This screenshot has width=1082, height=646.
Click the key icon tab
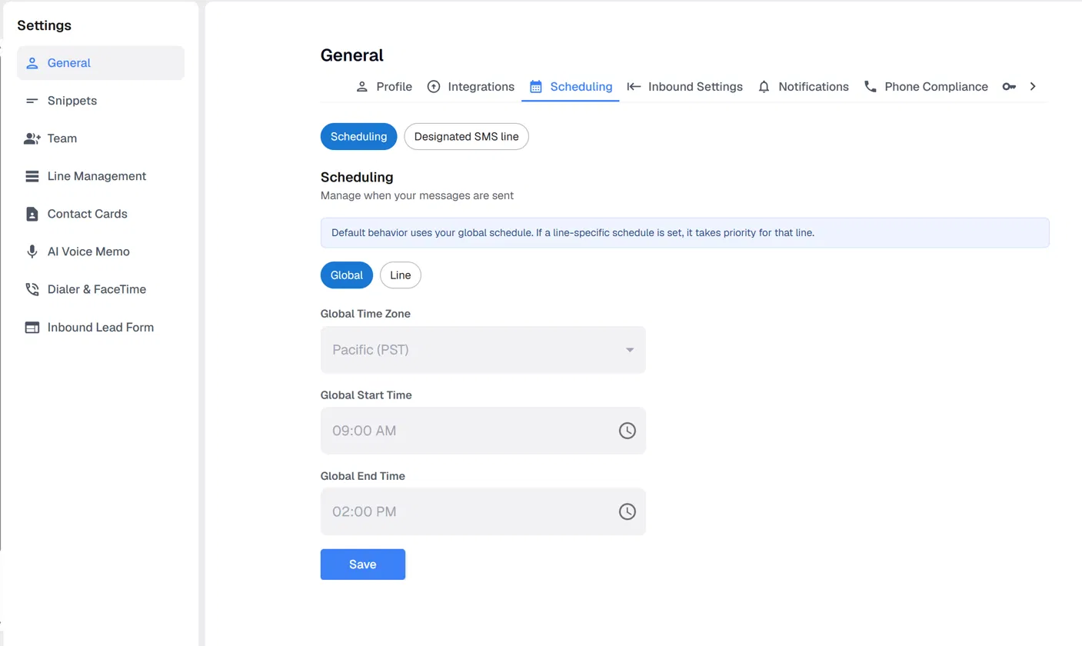point(1010,87)
